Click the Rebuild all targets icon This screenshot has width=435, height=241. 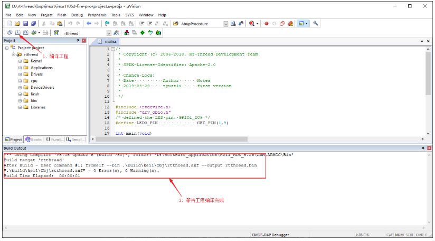(x=25, y=33)
